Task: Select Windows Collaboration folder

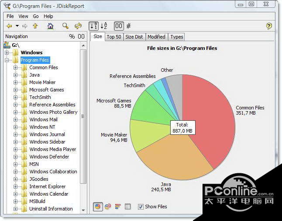Action: point(53,172)
